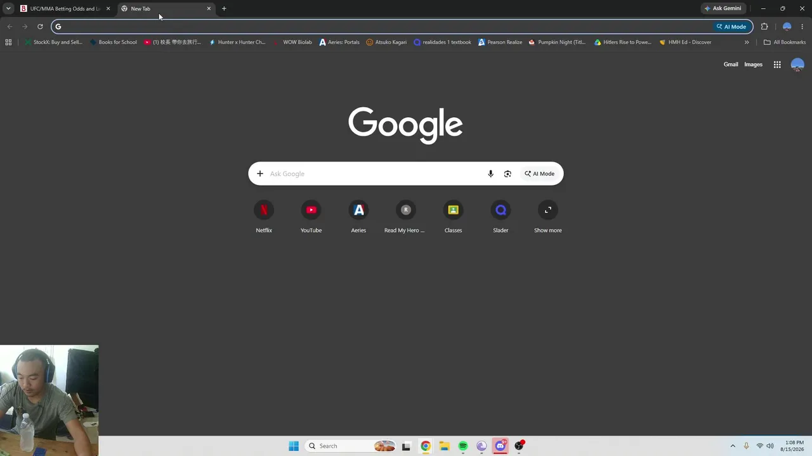Open Gmail link
This screenshot has width=812, height=456.
coord(731,65)
